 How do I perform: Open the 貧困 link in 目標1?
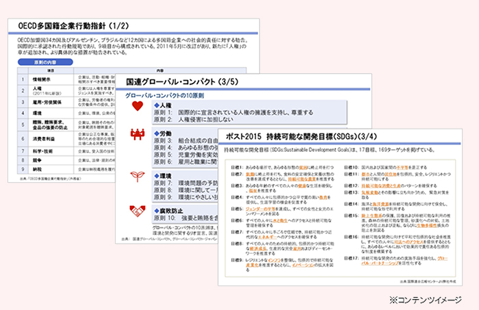coord(303,168)
